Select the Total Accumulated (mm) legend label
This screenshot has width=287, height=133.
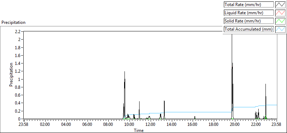click(x=249, y=29)
